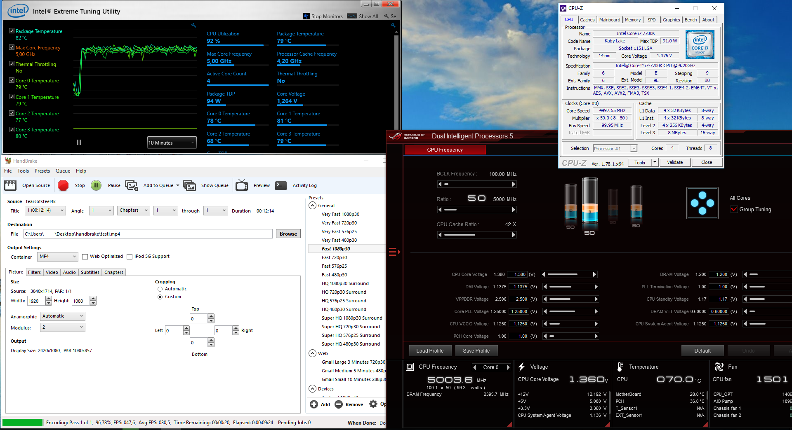
Task: Click the green Pause icon in HandBrake
Action: (96, 185)
